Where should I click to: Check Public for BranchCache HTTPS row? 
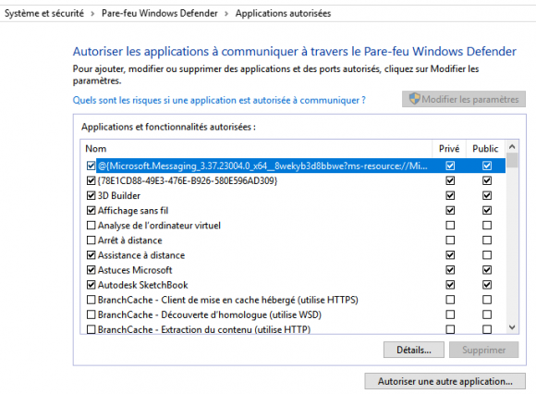coord(487,300)
